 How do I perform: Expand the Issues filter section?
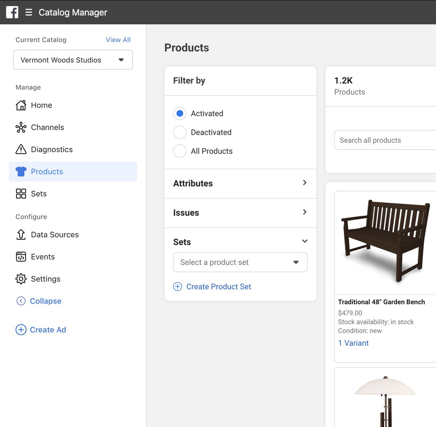(x=241, y=213)
